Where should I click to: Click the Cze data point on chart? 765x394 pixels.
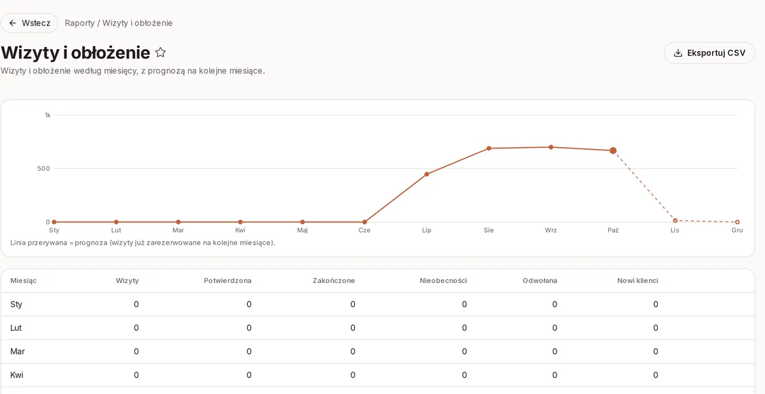click(365, 222)
